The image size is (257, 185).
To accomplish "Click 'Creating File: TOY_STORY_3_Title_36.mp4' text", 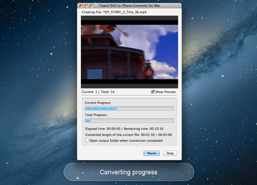I will [114, 12].
